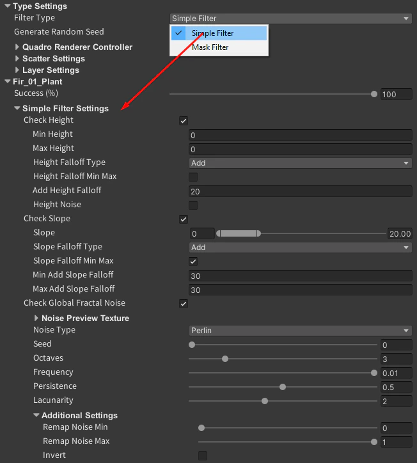Open the Noise Type dropdown
Viewport: 417px width, 463px height.
(x=301, y=331)
